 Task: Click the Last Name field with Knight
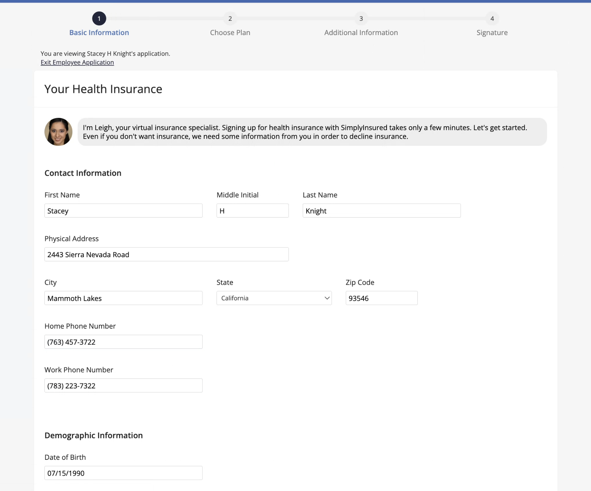tap(382, 211)
